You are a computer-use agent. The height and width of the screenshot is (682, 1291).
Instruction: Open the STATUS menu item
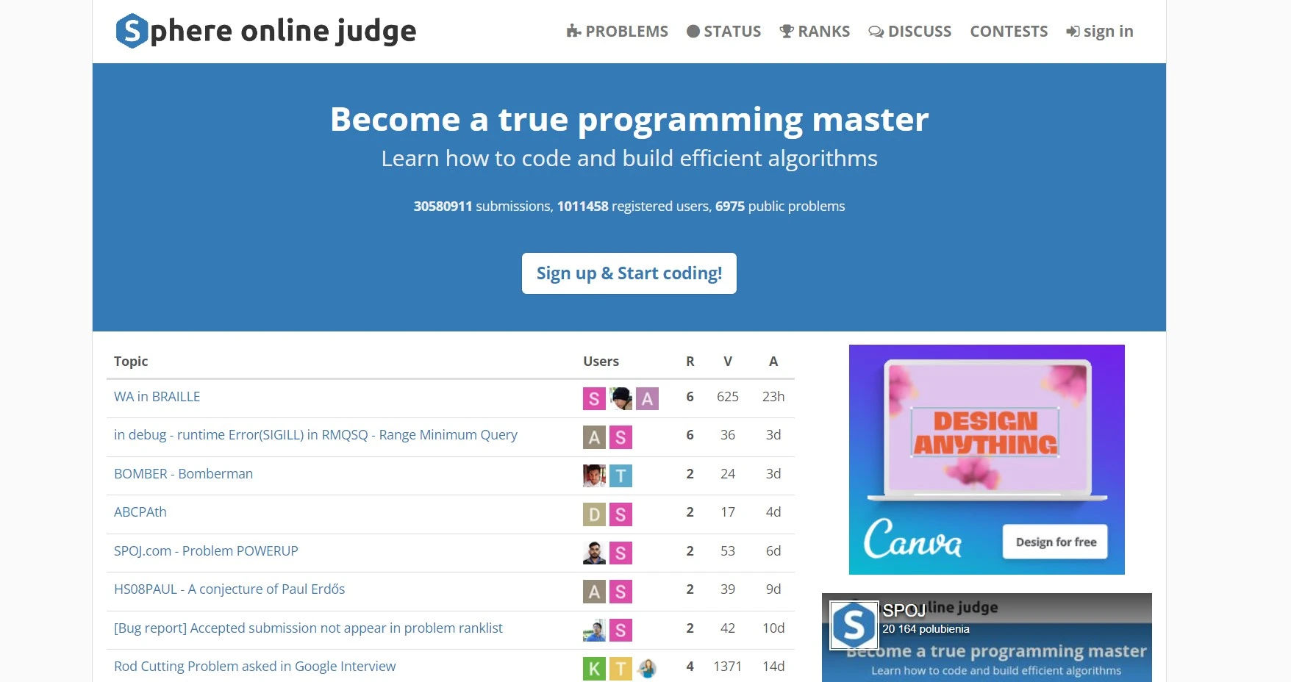pos(723,32)
